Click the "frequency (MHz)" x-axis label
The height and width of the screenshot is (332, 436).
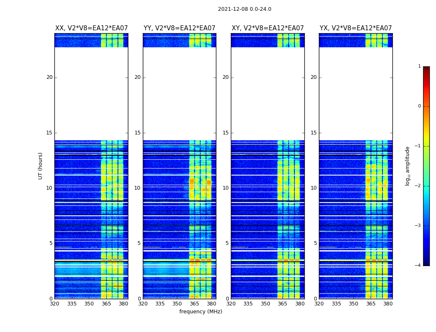201,312
